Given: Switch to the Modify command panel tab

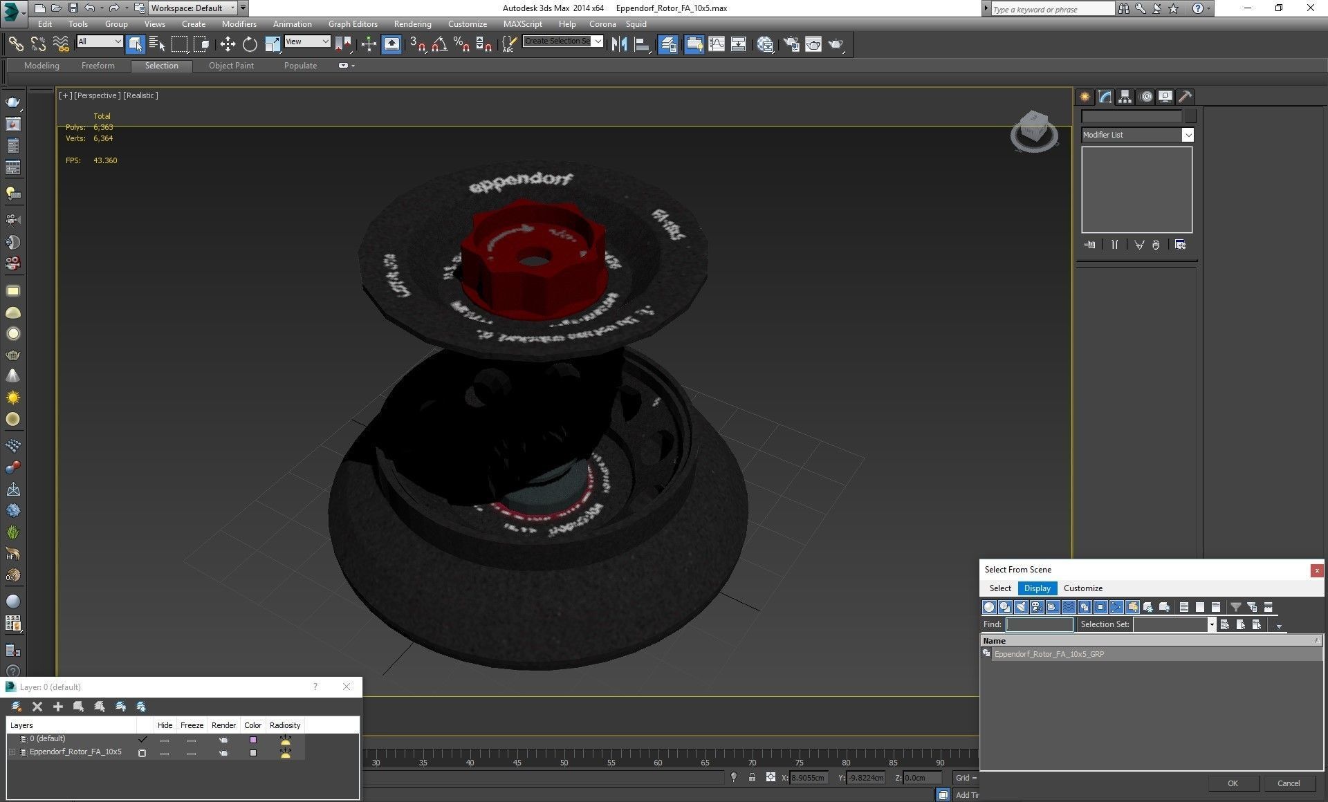Looking at the screenshot, I should [1105, 97].
